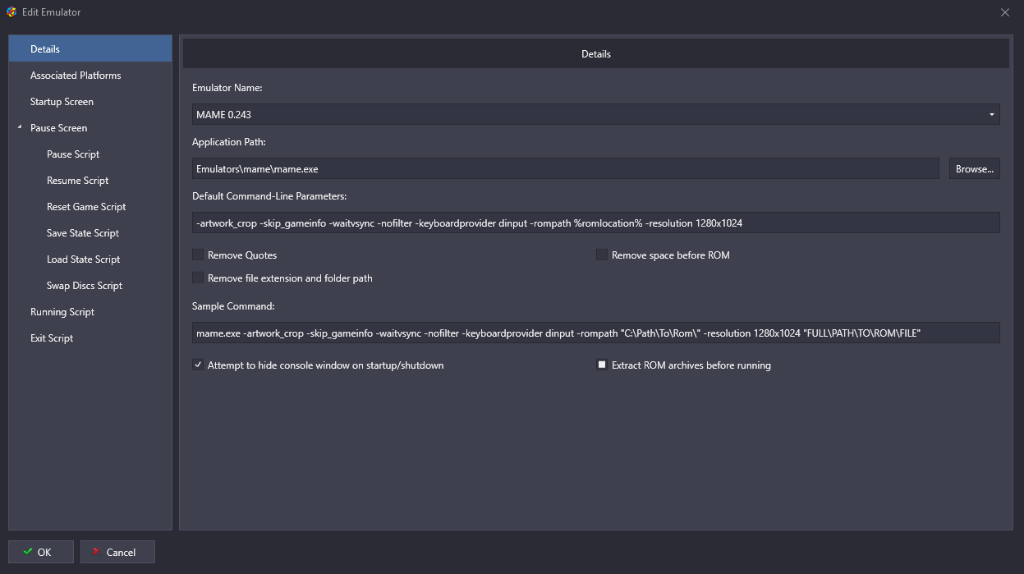Click the 'Edit Emulator' window title

[51, 12]
